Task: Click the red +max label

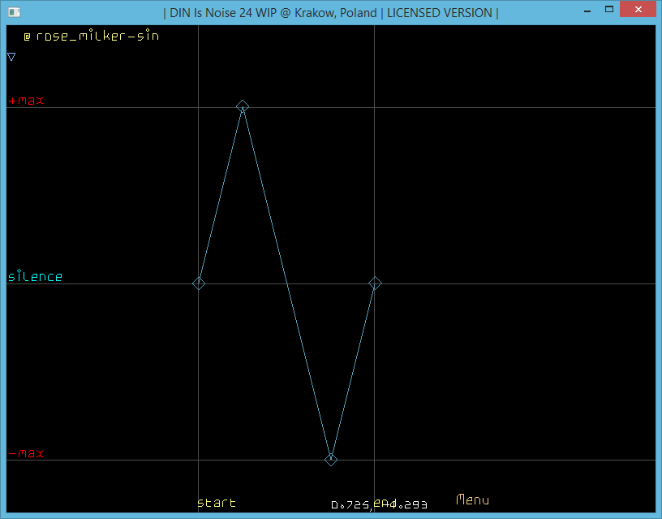Action: coord(26,101)
